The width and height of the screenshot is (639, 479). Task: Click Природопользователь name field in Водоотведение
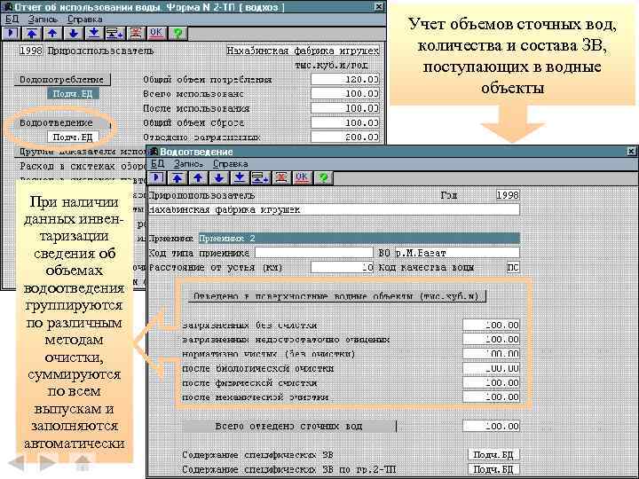(334, 209)
